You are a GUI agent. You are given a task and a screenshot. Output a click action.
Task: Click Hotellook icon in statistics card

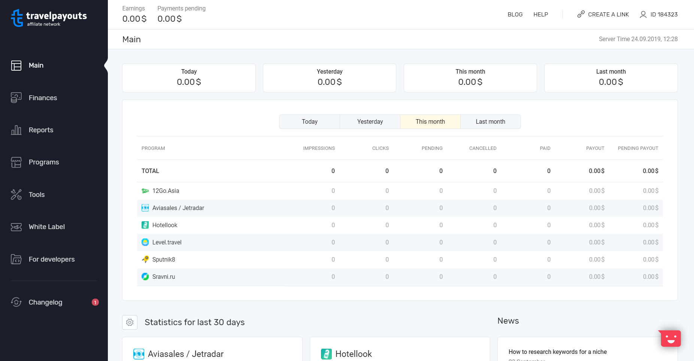click(327, 354)
